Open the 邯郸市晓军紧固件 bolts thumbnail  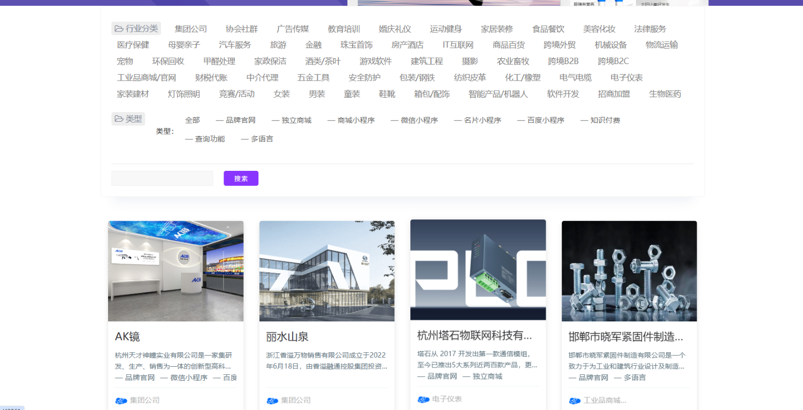click(x=629, y=271)
